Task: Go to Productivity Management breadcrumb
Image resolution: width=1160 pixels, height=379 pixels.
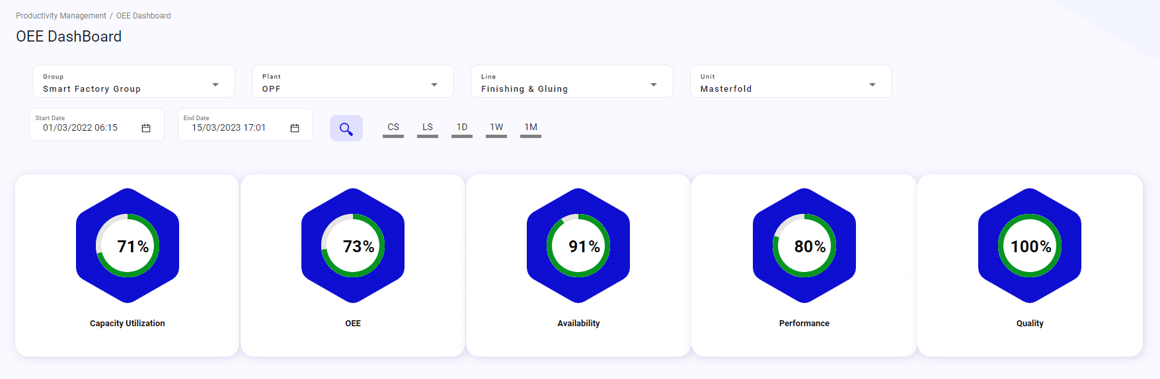Action: pos(61,16)
